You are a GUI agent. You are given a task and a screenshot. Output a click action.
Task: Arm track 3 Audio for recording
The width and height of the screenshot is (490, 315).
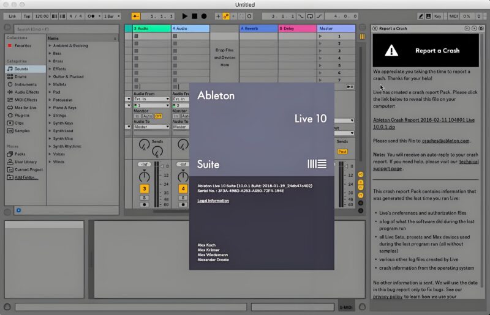[x=144, y=205]
